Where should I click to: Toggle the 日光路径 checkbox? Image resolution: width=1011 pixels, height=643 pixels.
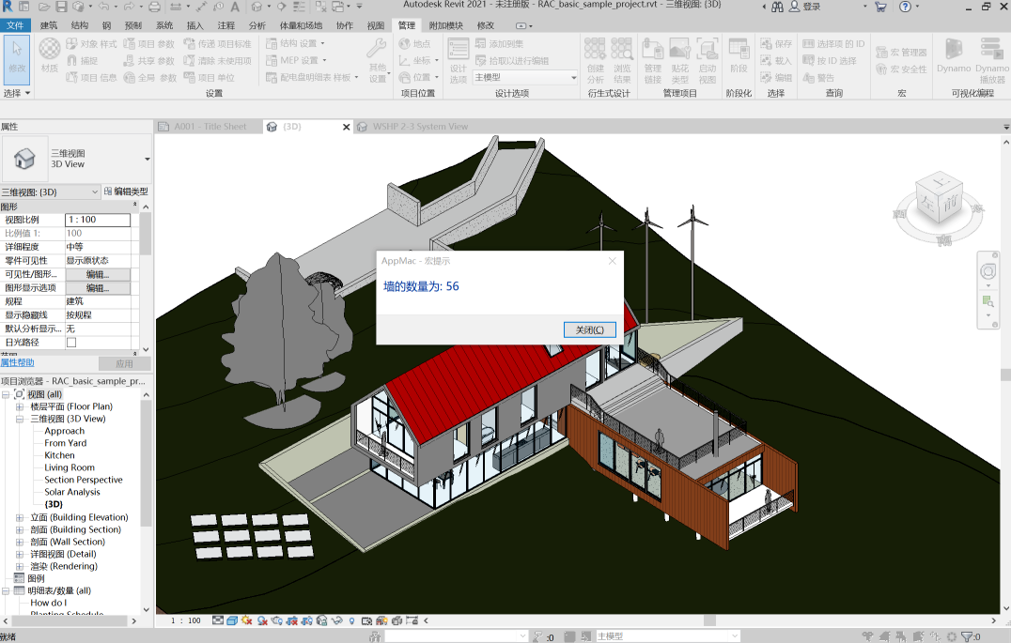[x=71, y=343]
